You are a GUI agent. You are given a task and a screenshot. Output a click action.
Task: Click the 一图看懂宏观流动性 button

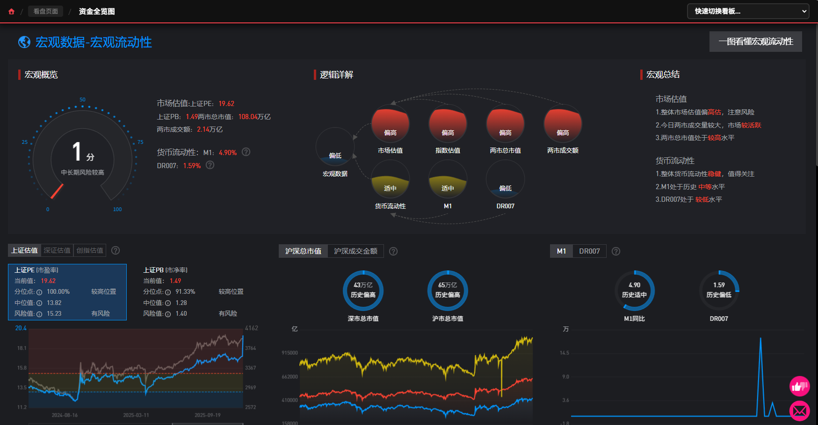coord(755,42)
